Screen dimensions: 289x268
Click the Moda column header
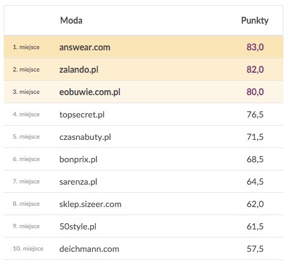pos(71,21)
